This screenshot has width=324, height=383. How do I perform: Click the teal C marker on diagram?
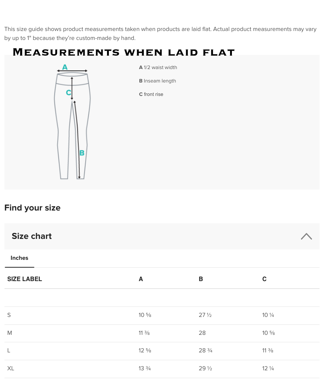click(x=69, y=93)
